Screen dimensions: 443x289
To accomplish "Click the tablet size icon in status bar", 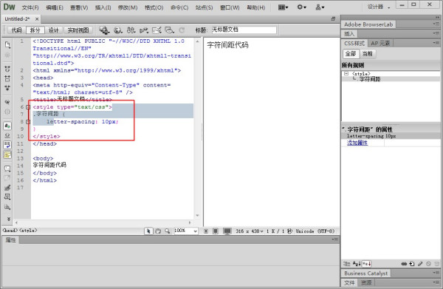I will pyautogui.click(x=216, y=231).
